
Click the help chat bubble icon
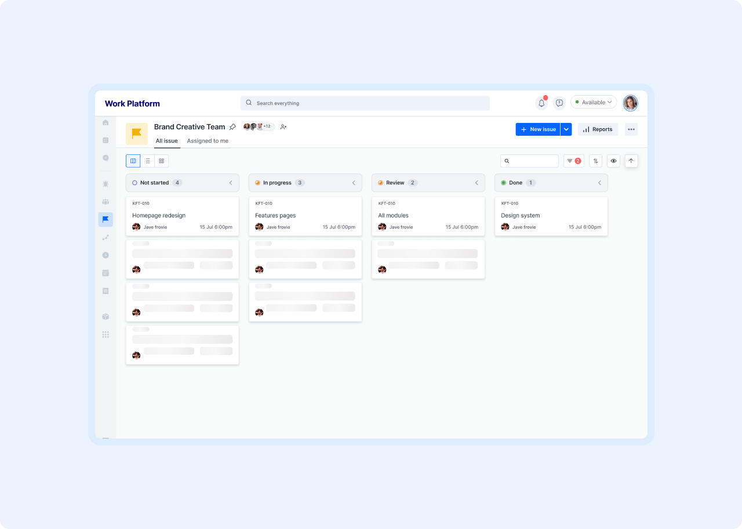559,103
